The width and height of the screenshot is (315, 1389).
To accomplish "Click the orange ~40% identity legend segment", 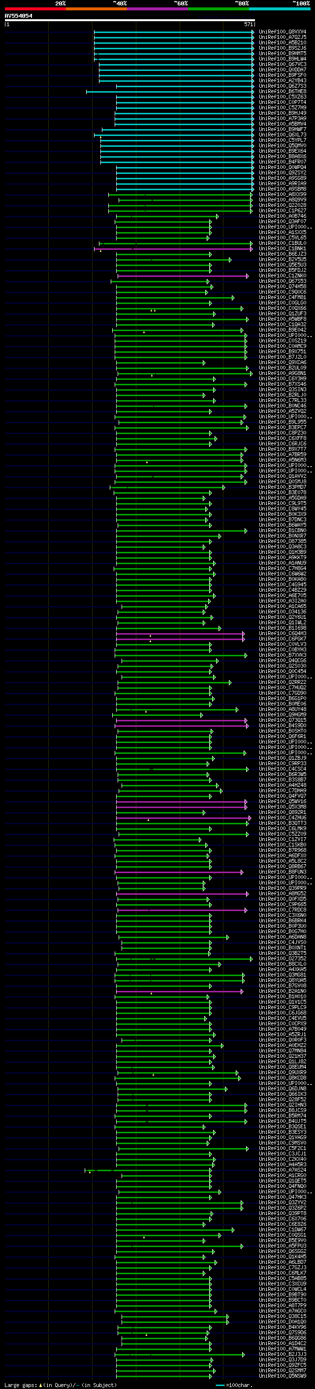I will (x=96, y=9).
